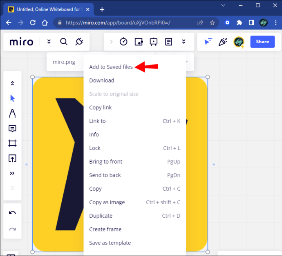
Task: Open the user profile avatar in Miro
Action: tap(239, 42)
